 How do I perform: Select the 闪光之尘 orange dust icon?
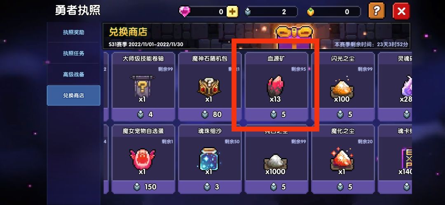[342, 87]
